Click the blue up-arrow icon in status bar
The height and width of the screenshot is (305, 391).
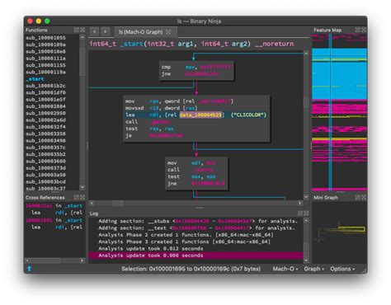click(x=29, y=269)
